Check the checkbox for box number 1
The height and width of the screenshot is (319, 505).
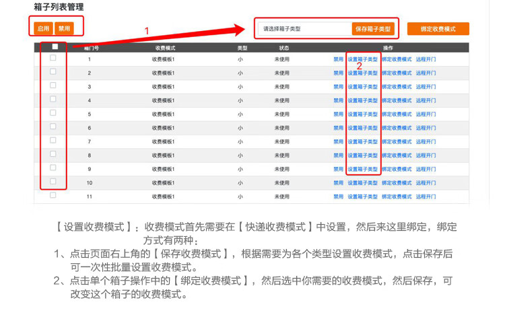[53, 59]
